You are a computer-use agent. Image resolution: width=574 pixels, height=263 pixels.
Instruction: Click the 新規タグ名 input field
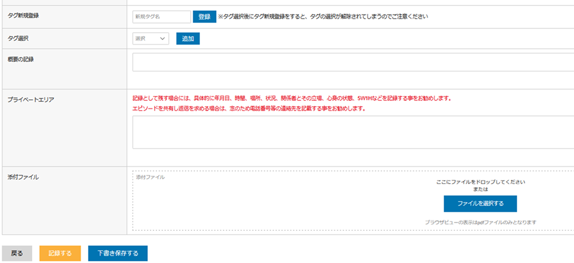click(161, 17)
